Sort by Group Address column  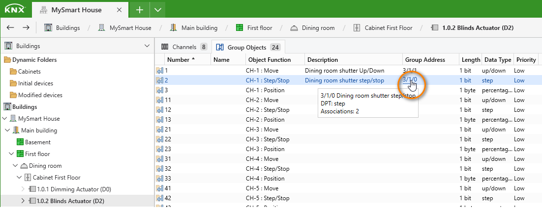point(431,60)
